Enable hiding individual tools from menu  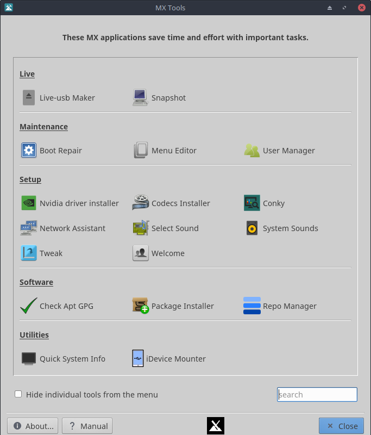[18, 394]
